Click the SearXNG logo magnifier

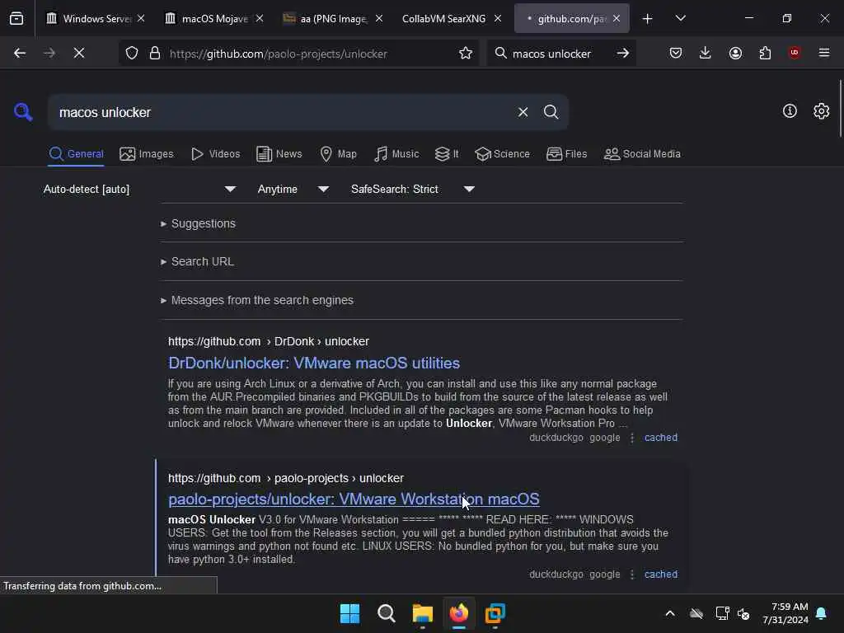click(23, 112)
